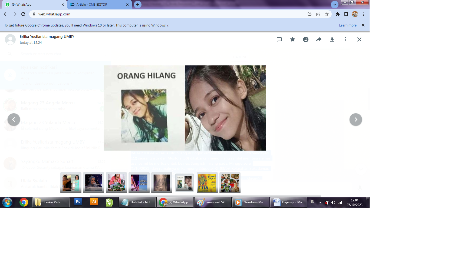Open Chrome Extensions puzzle menu
Screen dimensions: 454x279
click(338, 14)
